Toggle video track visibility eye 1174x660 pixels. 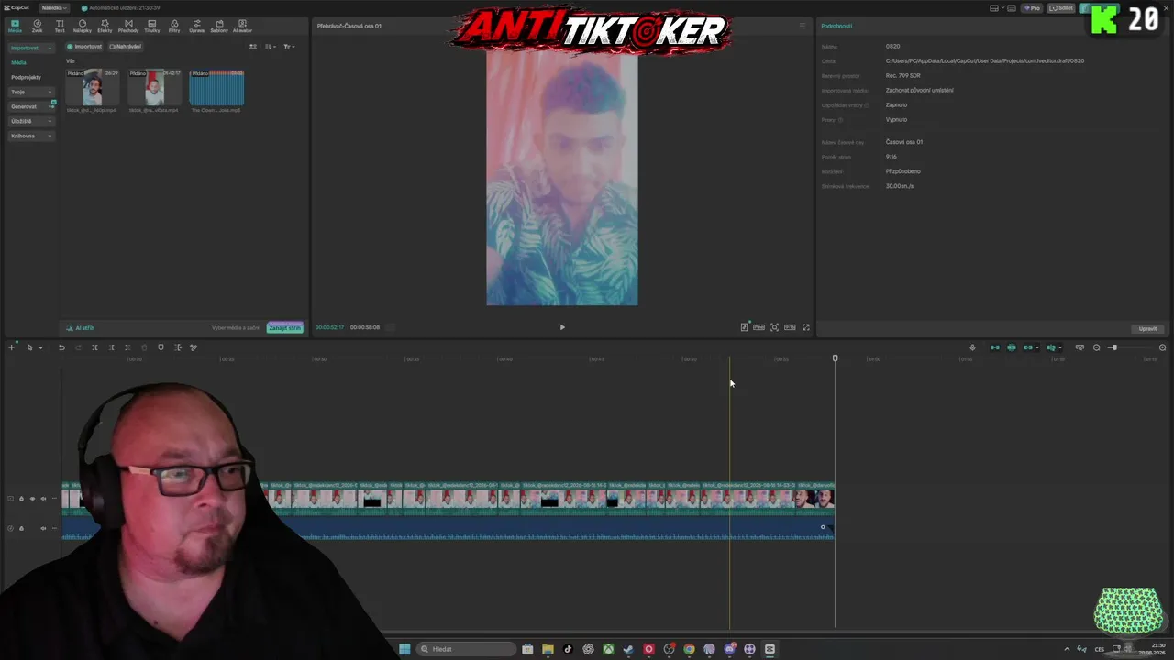(x=32, y=499)
